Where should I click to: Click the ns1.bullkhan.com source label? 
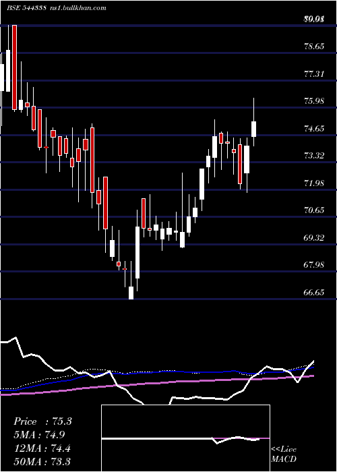78,8
